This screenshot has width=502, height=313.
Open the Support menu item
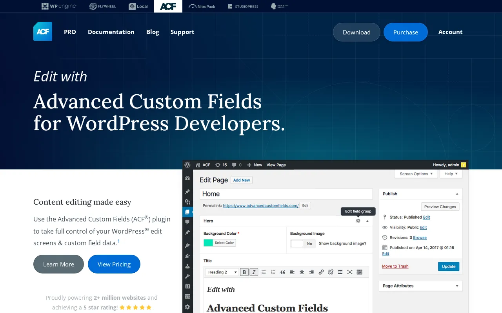(182, 32)
